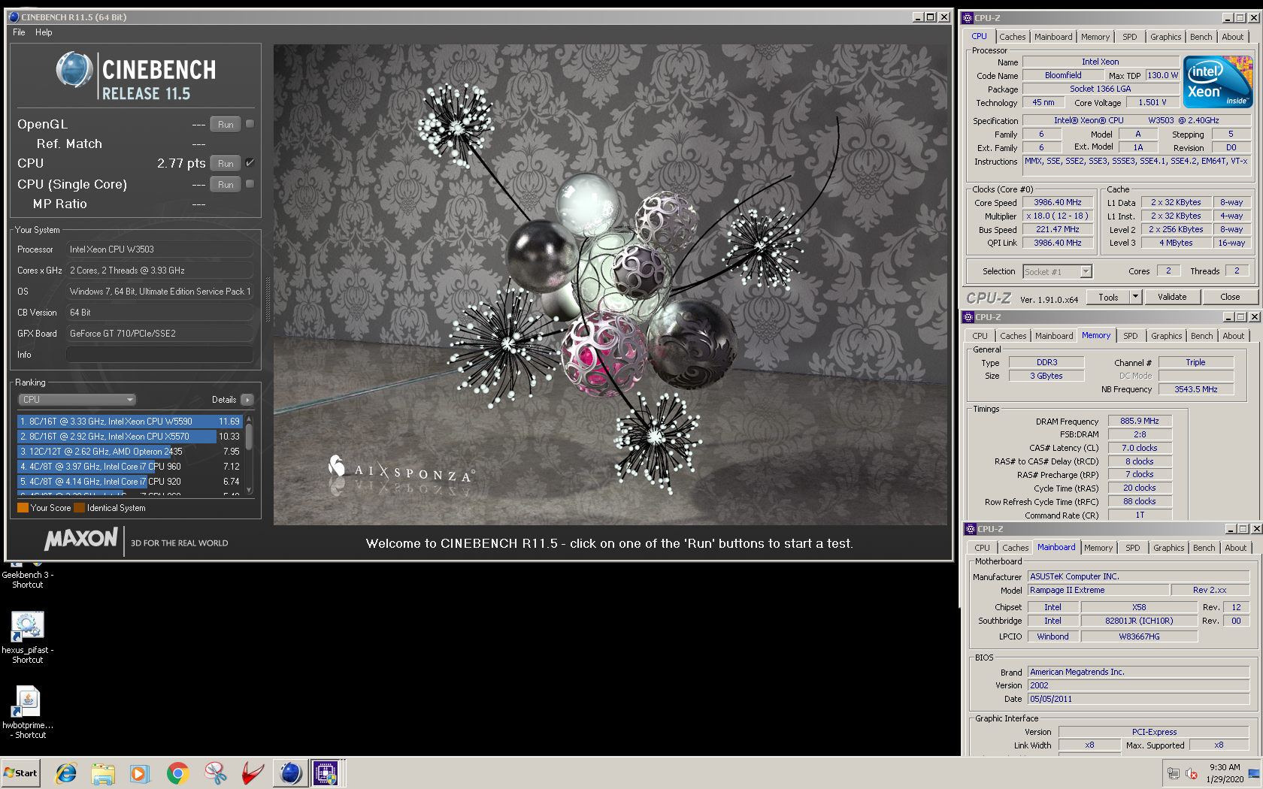Click the GFX Board field GeForce GT 710

159,334
